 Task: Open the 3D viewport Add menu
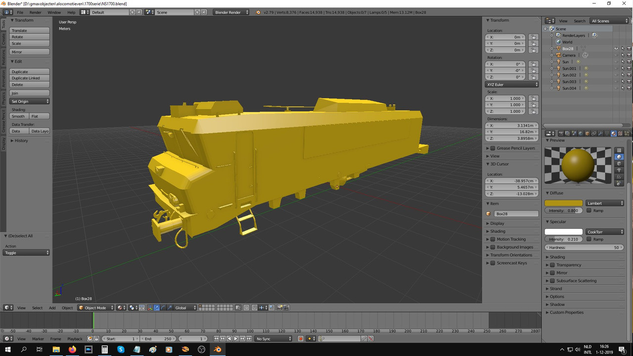click(52, 307)
